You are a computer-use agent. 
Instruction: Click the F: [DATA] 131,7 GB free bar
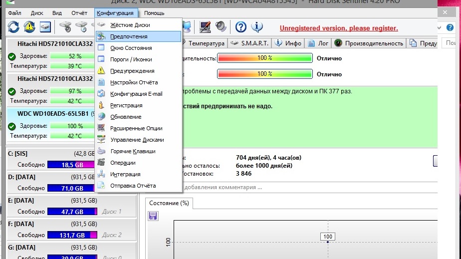[72, 235]
